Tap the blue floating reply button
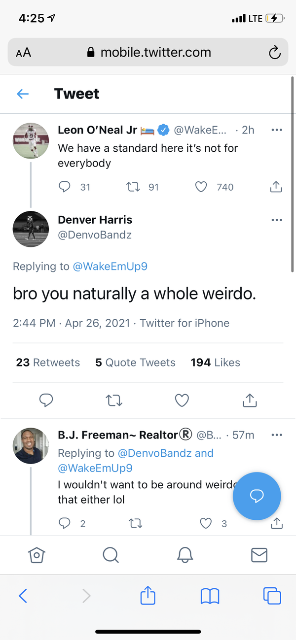The width and height of the screenshot is (296, 640). 257,496
